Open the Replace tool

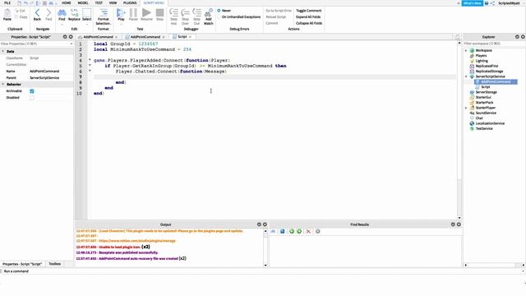(x=74, y=15)
